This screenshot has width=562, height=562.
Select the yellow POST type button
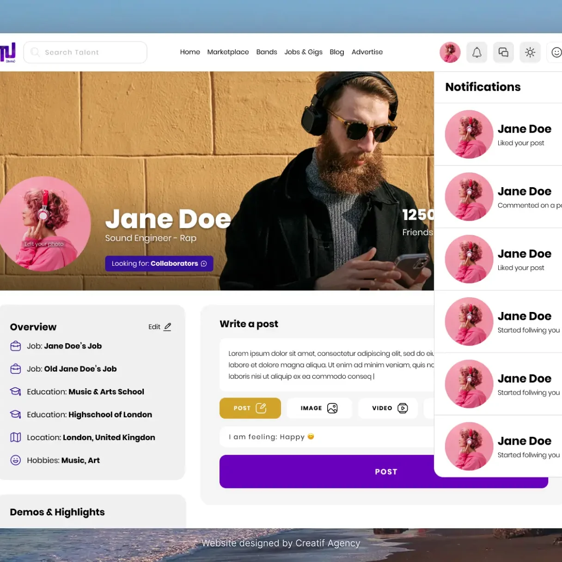pos(250,408)
